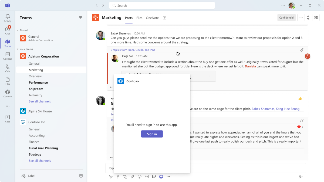Click the heart reaction count
This screenshot has width=324, height=182.
click(x=300, y=127)
